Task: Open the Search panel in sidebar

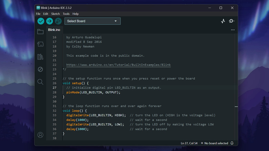Action: (40, 82)
